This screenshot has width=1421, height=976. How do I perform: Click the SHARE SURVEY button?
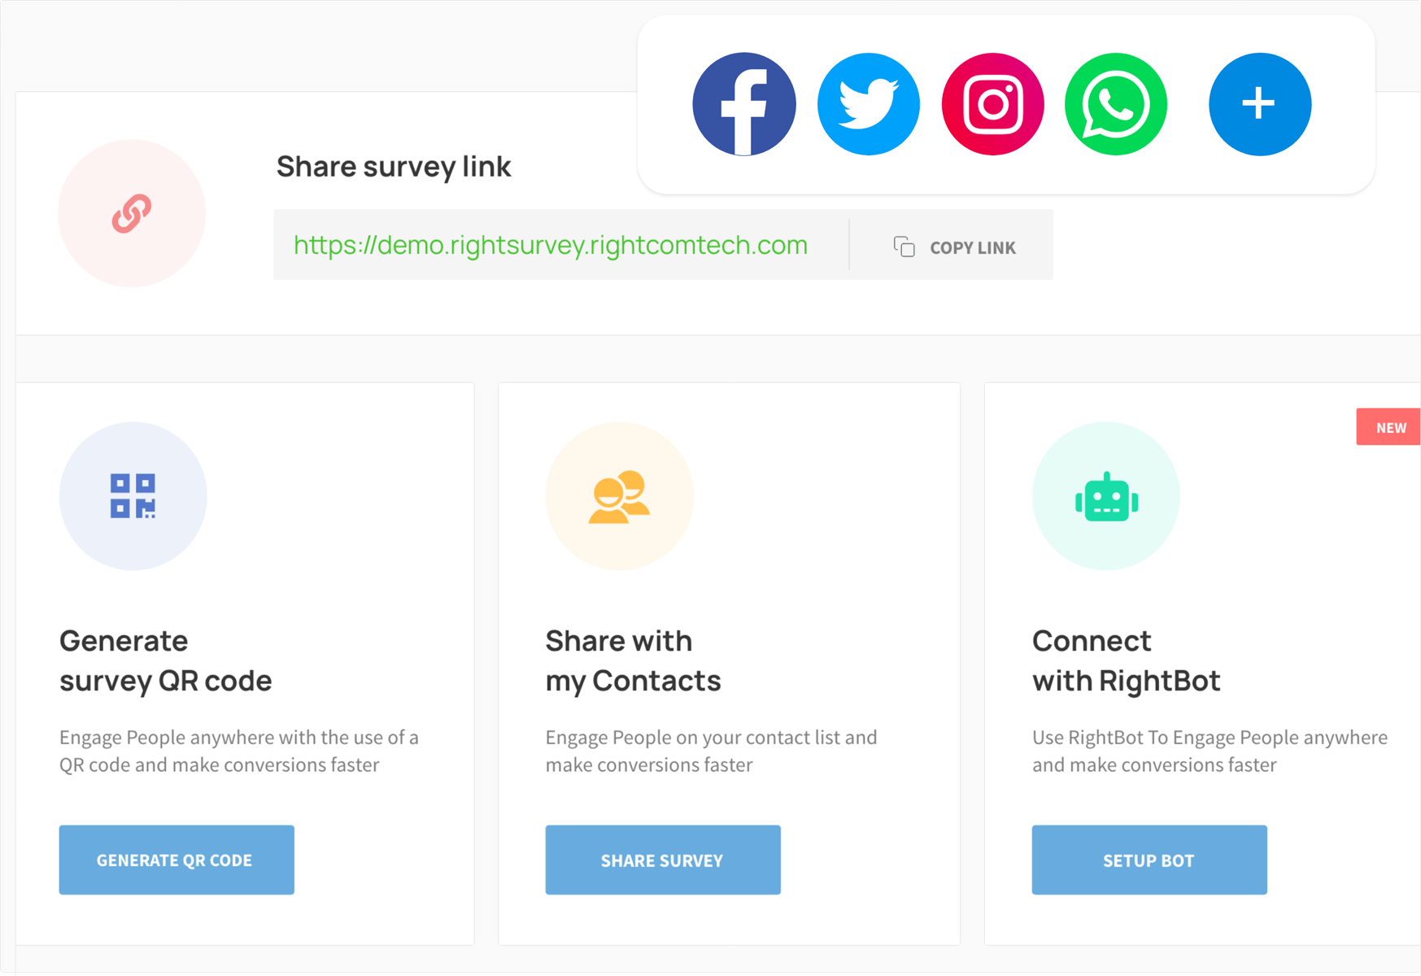[663, 860]
